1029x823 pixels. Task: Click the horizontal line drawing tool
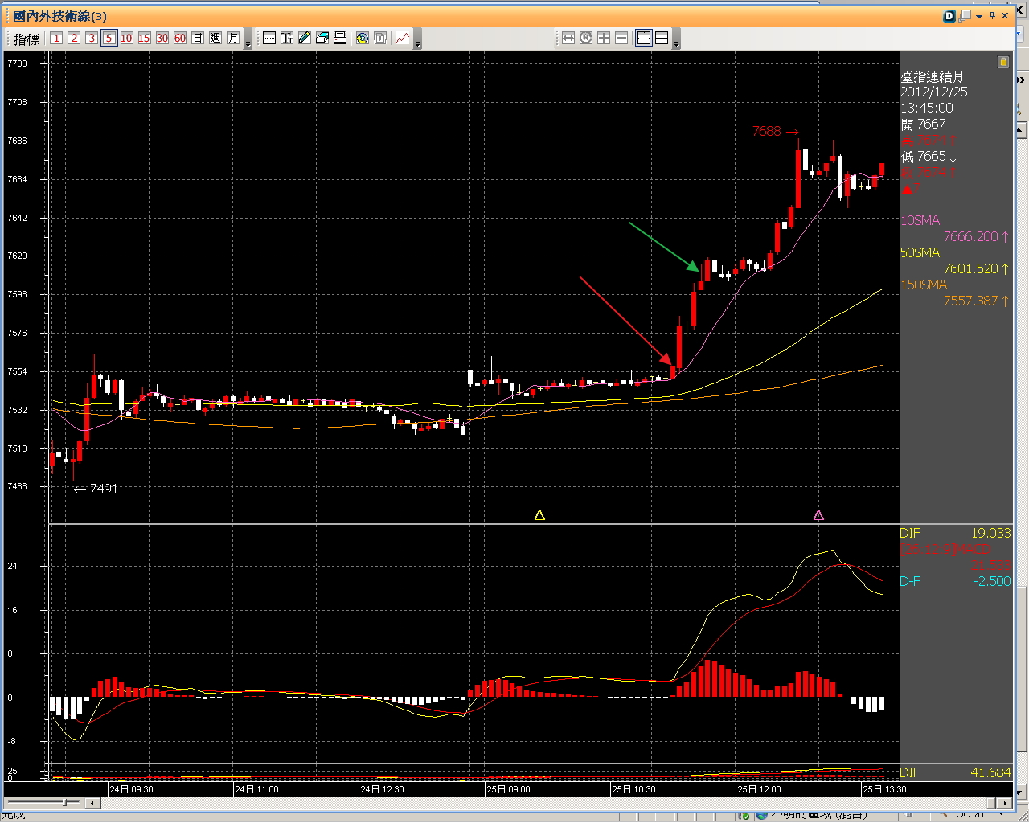click(269, 38)
